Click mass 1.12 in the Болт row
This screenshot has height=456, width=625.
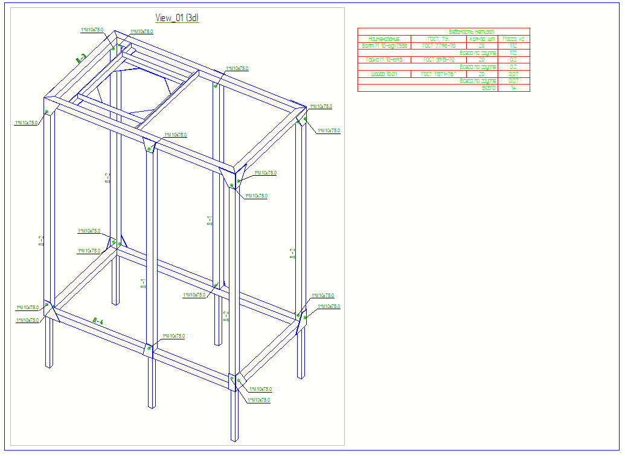point(513,46)
